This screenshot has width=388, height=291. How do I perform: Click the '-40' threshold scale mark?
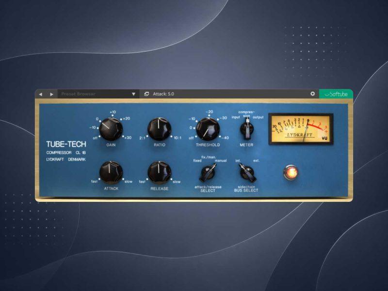(225, 138)
